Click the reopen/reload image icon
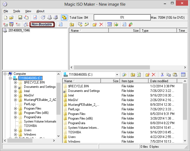The width and height of the screenshot is (190, 151). pyautogui.click(x=26, y=18)
